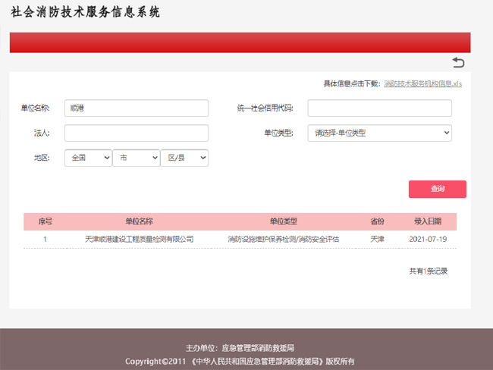Select the 省份 column header
493x370 pixels.
pos(377,221)
